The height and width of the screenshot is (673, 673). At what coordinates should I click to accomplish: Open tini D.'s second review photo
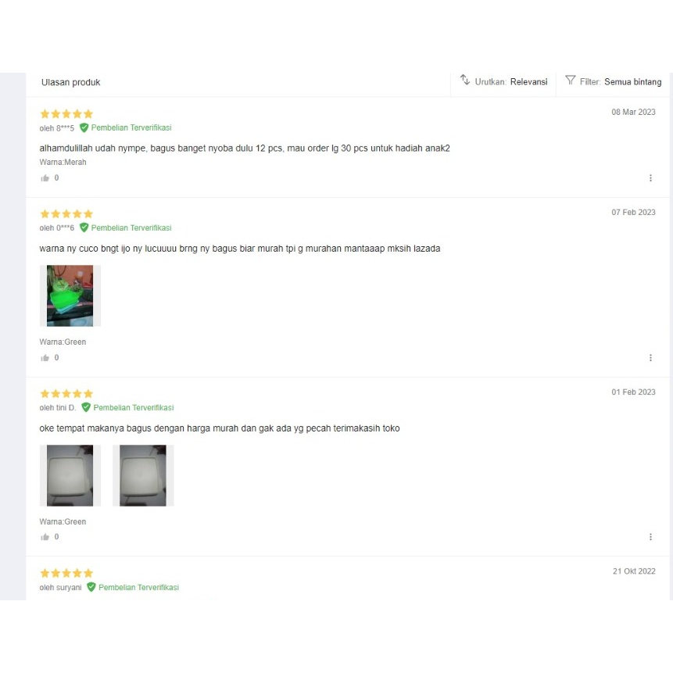coord(143,475)
